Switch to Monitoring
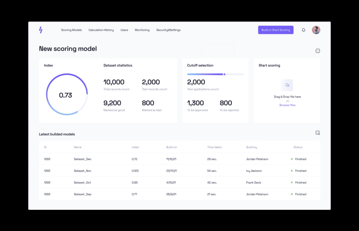 point(142,30)
